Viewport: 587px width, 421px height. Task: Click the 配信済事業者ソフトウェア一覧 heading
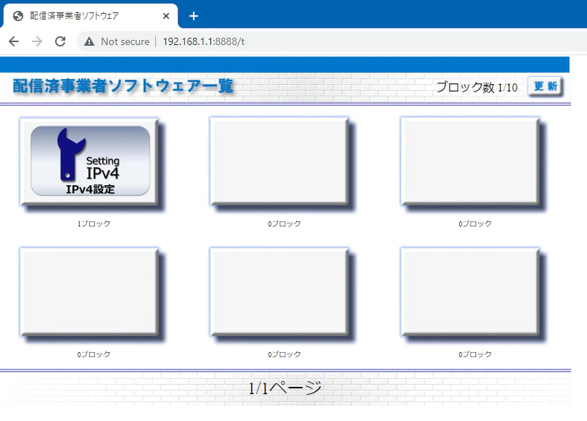(x=123, y=86)
